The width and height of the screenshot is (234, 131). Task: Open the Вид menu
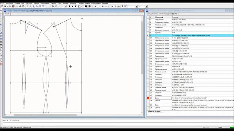[23, 3]
